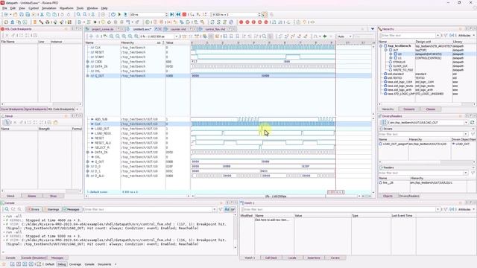Click the clock icon left of the Run button
Image resolution: width=477 pixels, height=268 pixels.
pos(113,15)
